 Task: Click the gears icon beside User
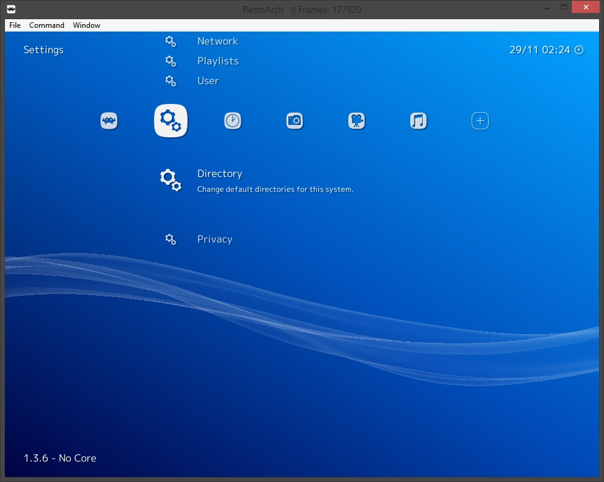click(x=171, y=81)
